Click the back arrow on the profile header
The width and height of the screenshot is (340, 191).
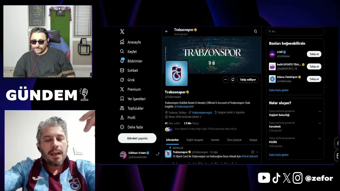tap(167, 31)
